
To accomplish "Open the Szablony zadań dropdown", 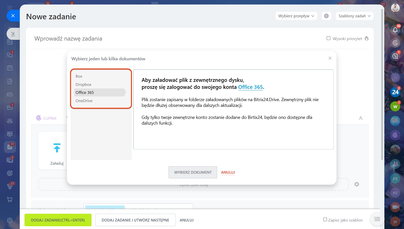I will [354, 16].
